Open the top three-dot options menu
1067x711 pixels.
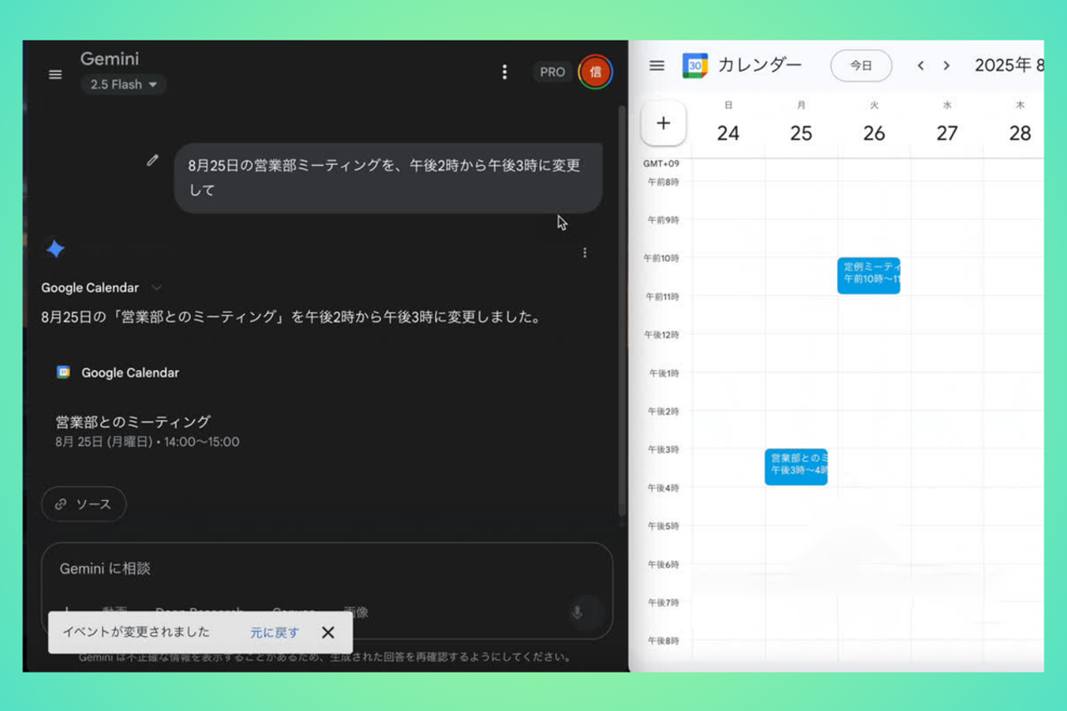504,73
